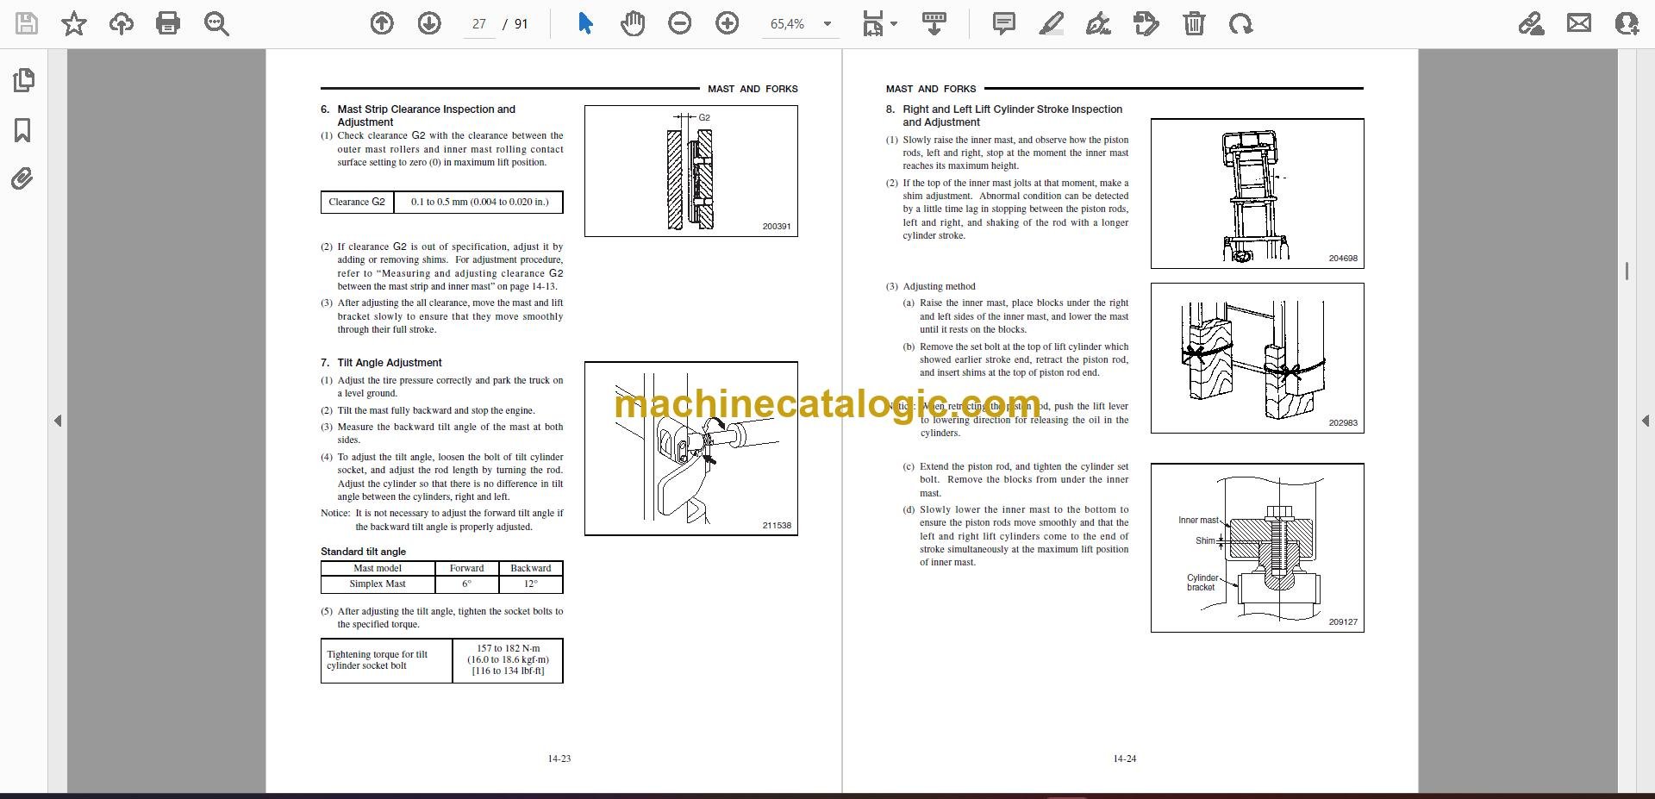This screenshot has height=799, width=1655.
Task: Click figure 204698 mast illustration
Action: pos(1258,193)
